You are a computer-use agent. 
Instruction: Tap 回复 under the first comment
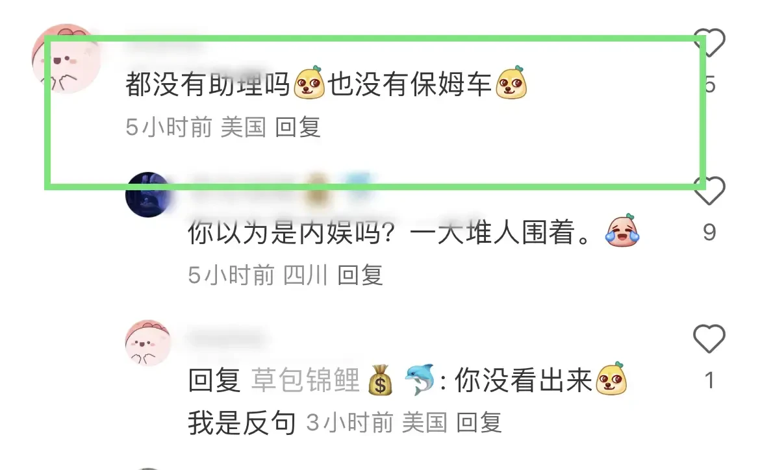pyautogui.click(x=298, y=127)
